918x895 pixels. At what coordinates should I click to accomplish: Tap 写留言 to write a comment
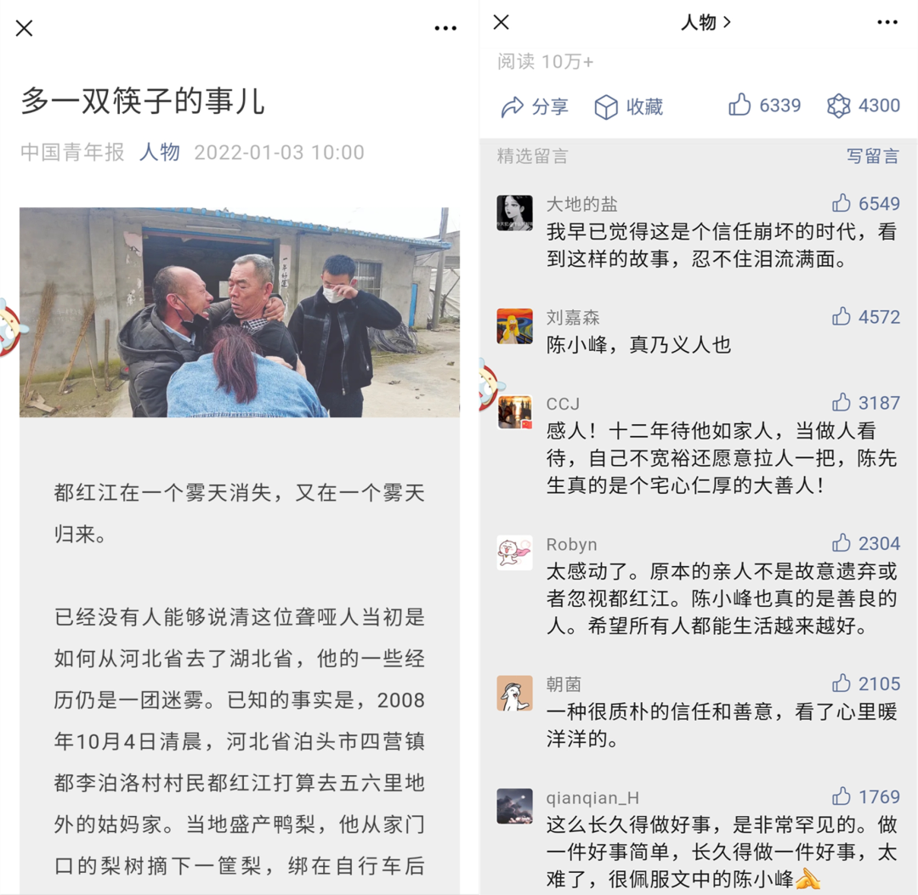pos(872,156)
